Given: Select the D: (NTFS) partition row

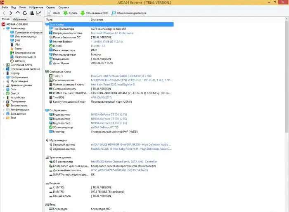Looking at the screenshot, I should (x=109, y=192).
